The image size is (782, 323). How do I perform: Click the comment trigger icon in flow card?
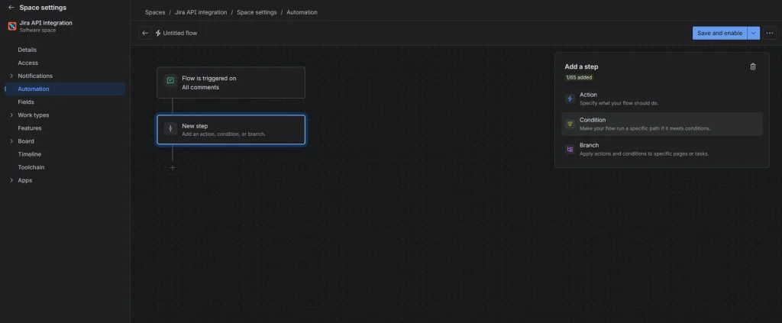pyautogui.click(x=170, y=81)
